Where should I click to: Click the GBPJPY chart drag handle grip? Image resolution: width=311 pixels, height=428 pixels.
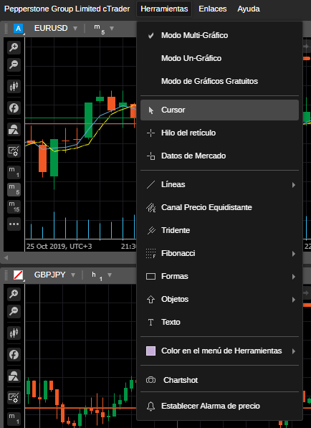[6, 275]
